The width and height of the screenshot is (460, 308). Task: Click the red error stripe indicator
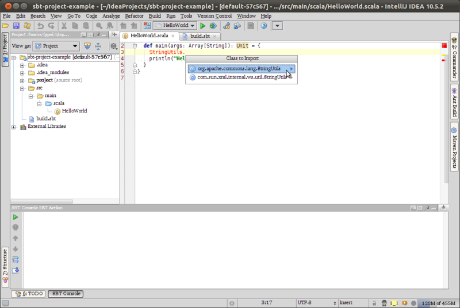tap(444, 46)
